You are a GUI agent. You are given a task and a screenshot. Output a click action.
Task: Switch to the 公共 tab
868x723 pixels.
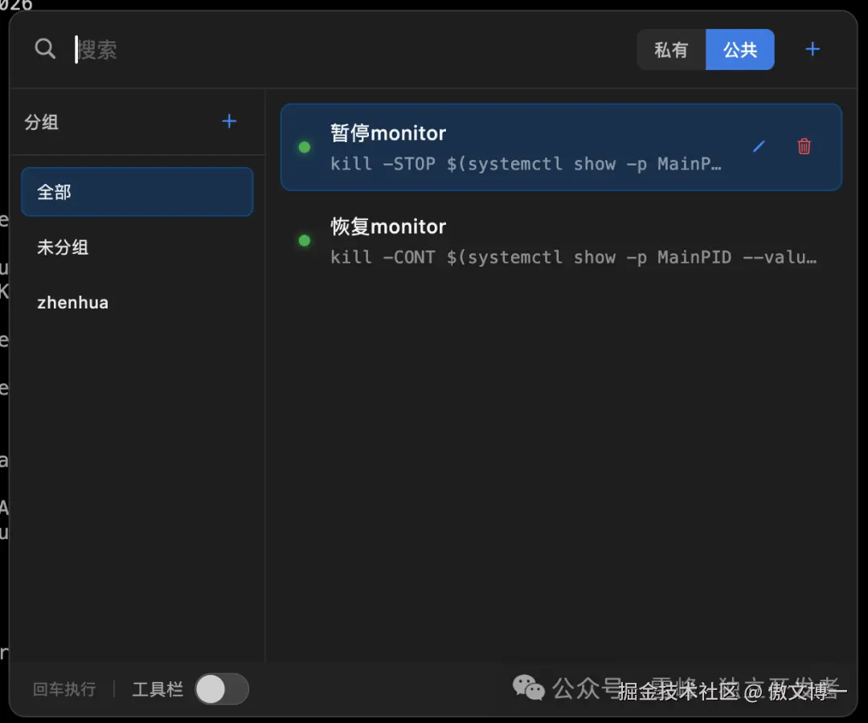(740, 50)
